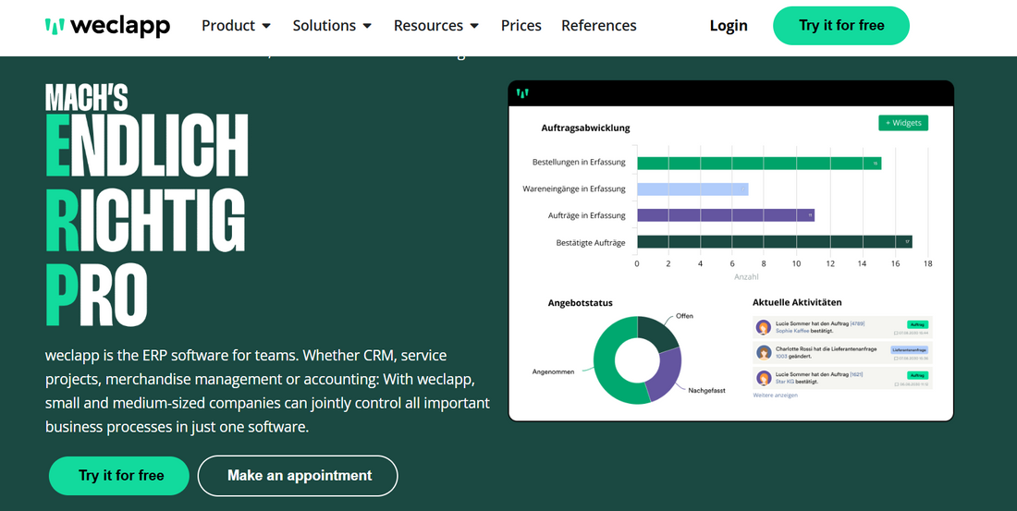Image resolution: width=1017 pixels, height=511 pixels.
Task: Click Charlotte Rossi avatar icon
Action: pyautogui.click(x=764, y=353)
